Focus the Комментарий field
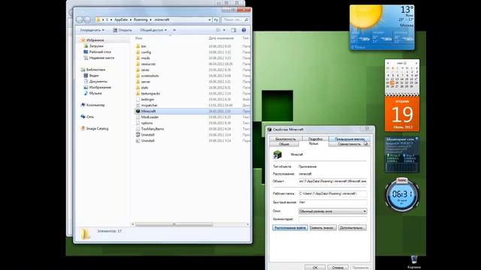This screenshot has height=270, width=481. tap(332, 219)
